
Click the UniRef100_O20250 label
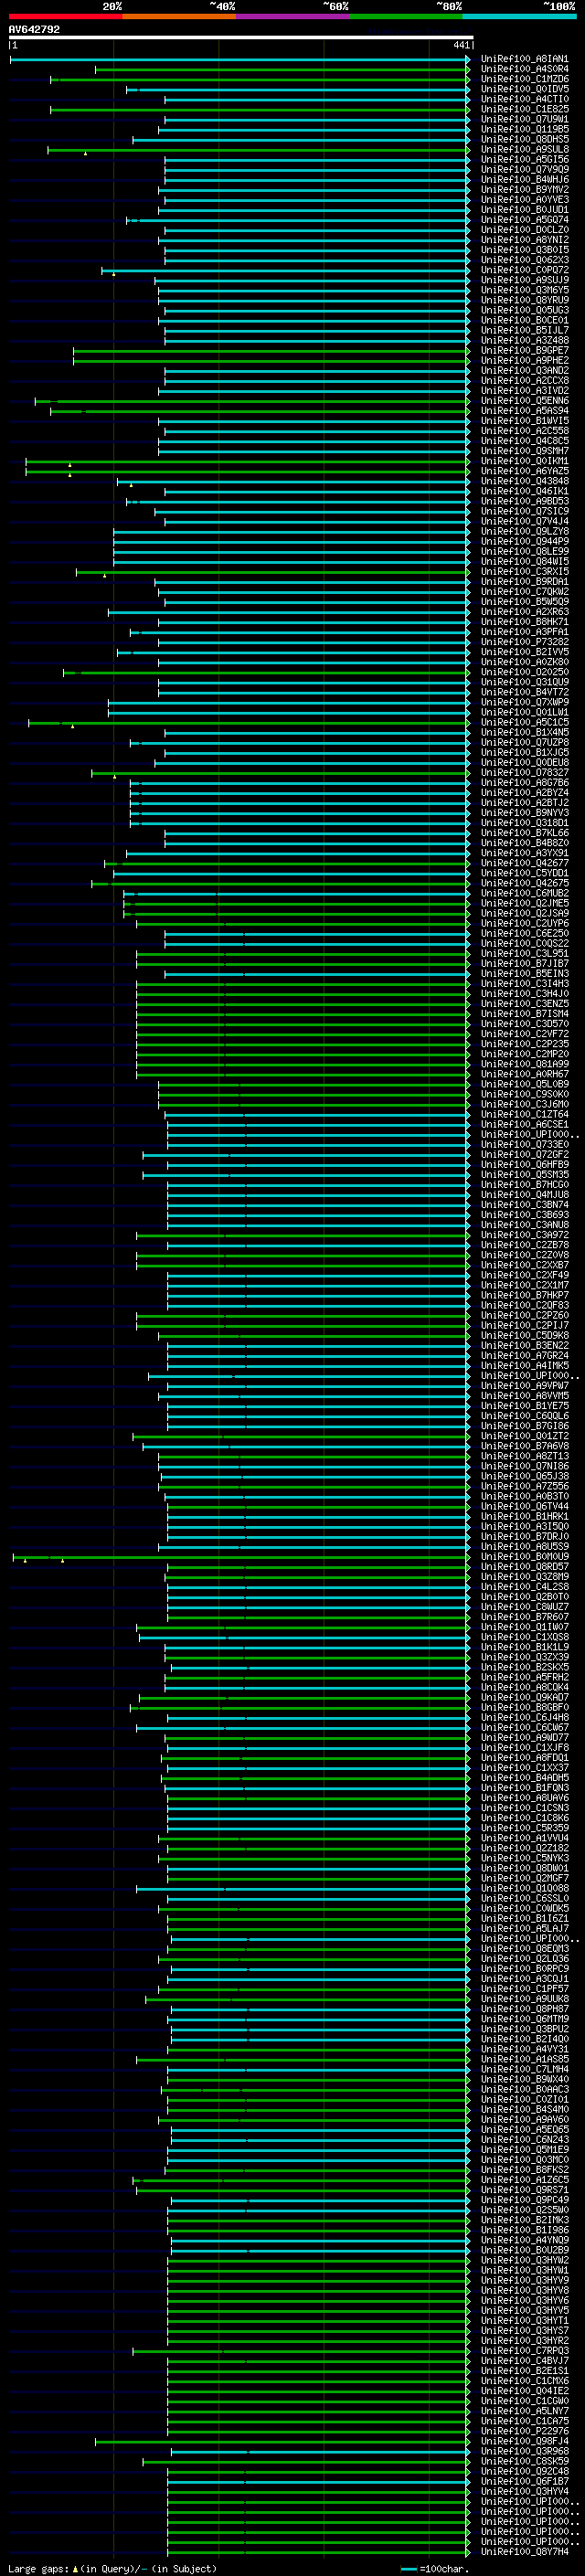525,672
